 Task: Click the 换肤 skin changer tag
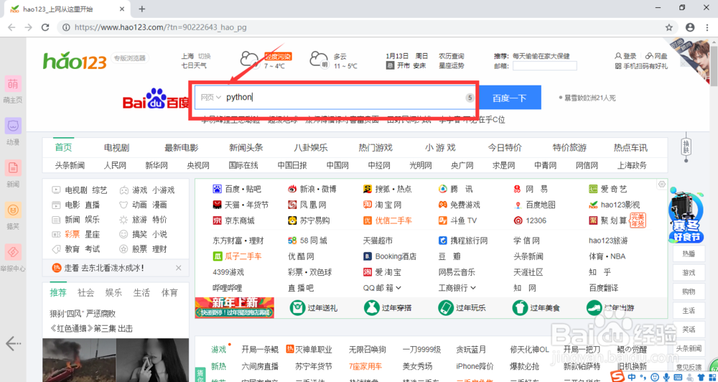[x=686, y=146]
